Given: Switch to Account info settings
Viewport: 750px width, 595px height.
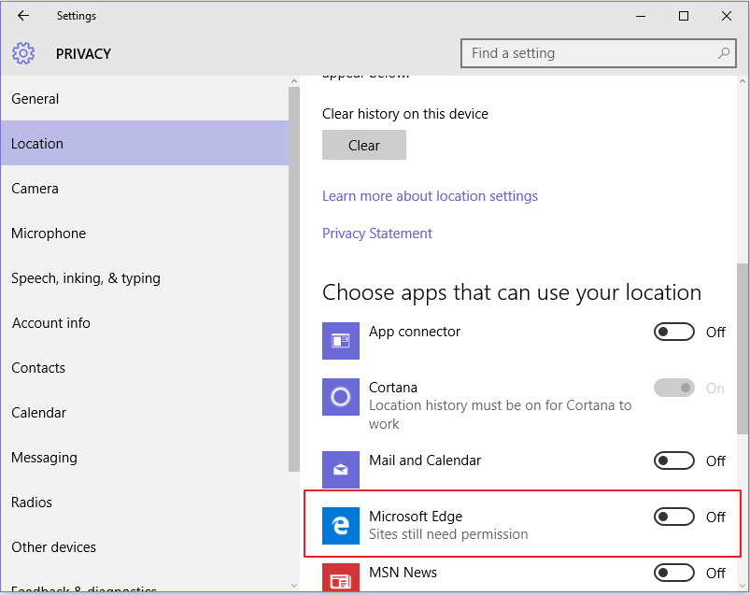Looking at the screenshot, I should tap(50, 322).
